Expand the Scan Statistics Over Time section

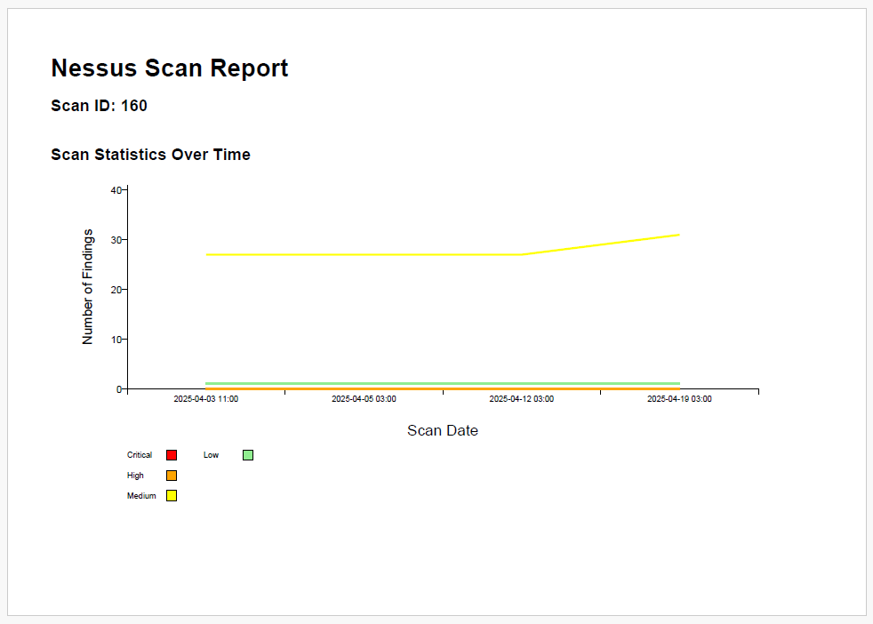click(150, 154)
